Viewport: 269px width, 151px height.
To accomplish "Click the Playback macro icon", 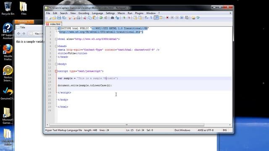I will click(177, 18).
